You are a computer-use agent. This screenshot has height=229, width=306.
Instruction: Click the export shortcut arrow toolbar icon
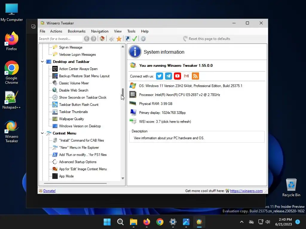(127, 39)
